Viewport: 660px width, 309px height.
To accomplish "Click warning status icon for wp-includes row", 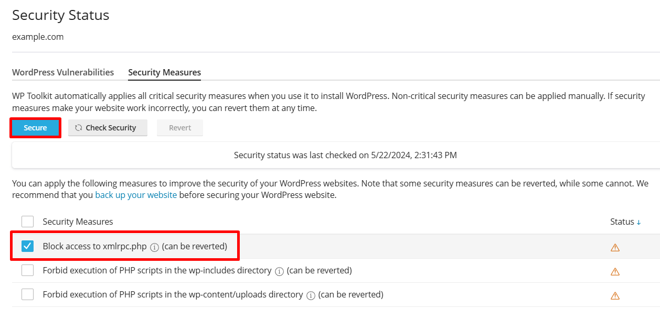I will (x=615, y=271).
